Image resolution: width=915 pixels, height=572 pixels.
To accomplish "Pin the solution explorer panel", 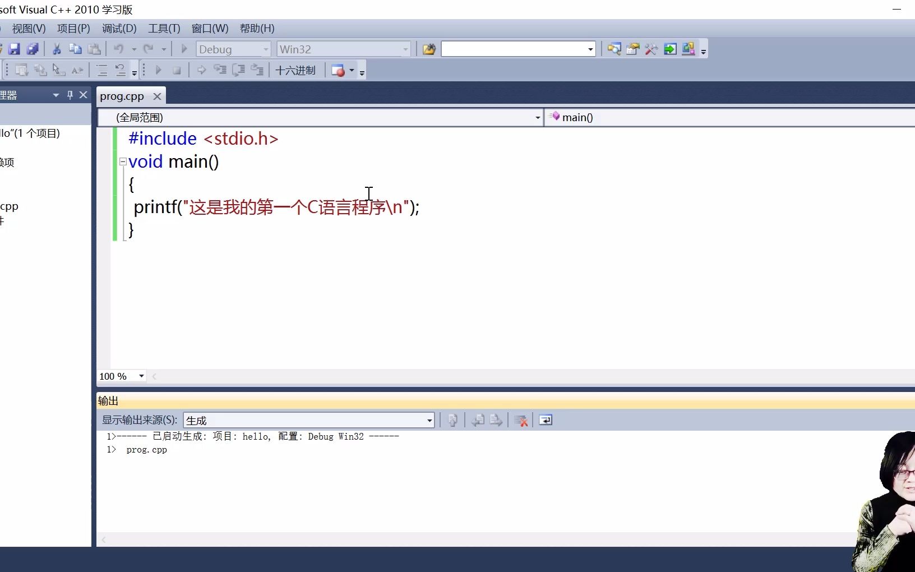I will coord(70,95).
